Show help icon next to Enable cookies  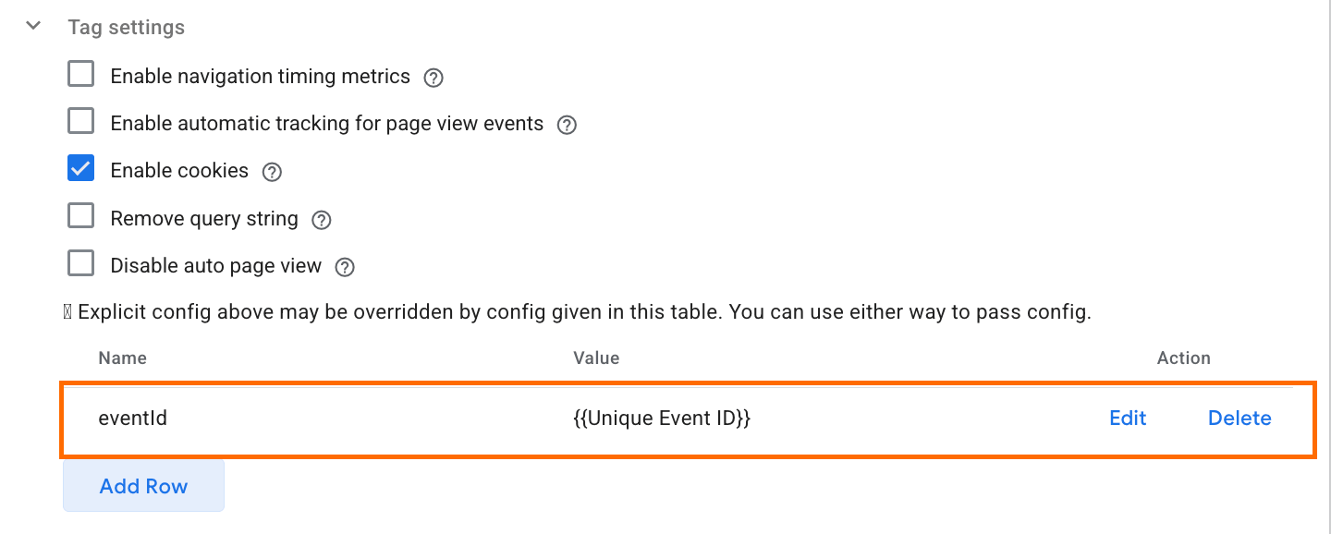[x=272, y=172]
